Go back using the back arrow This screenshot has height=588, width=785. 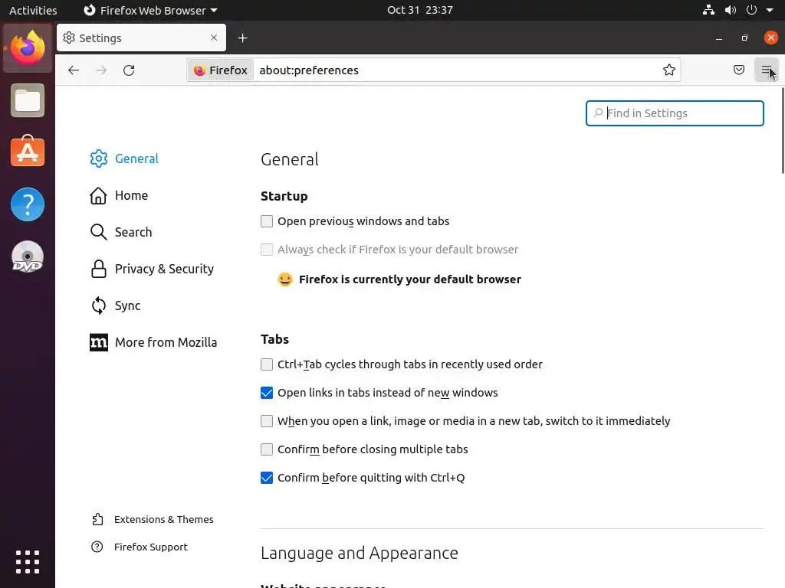[74, 70]
